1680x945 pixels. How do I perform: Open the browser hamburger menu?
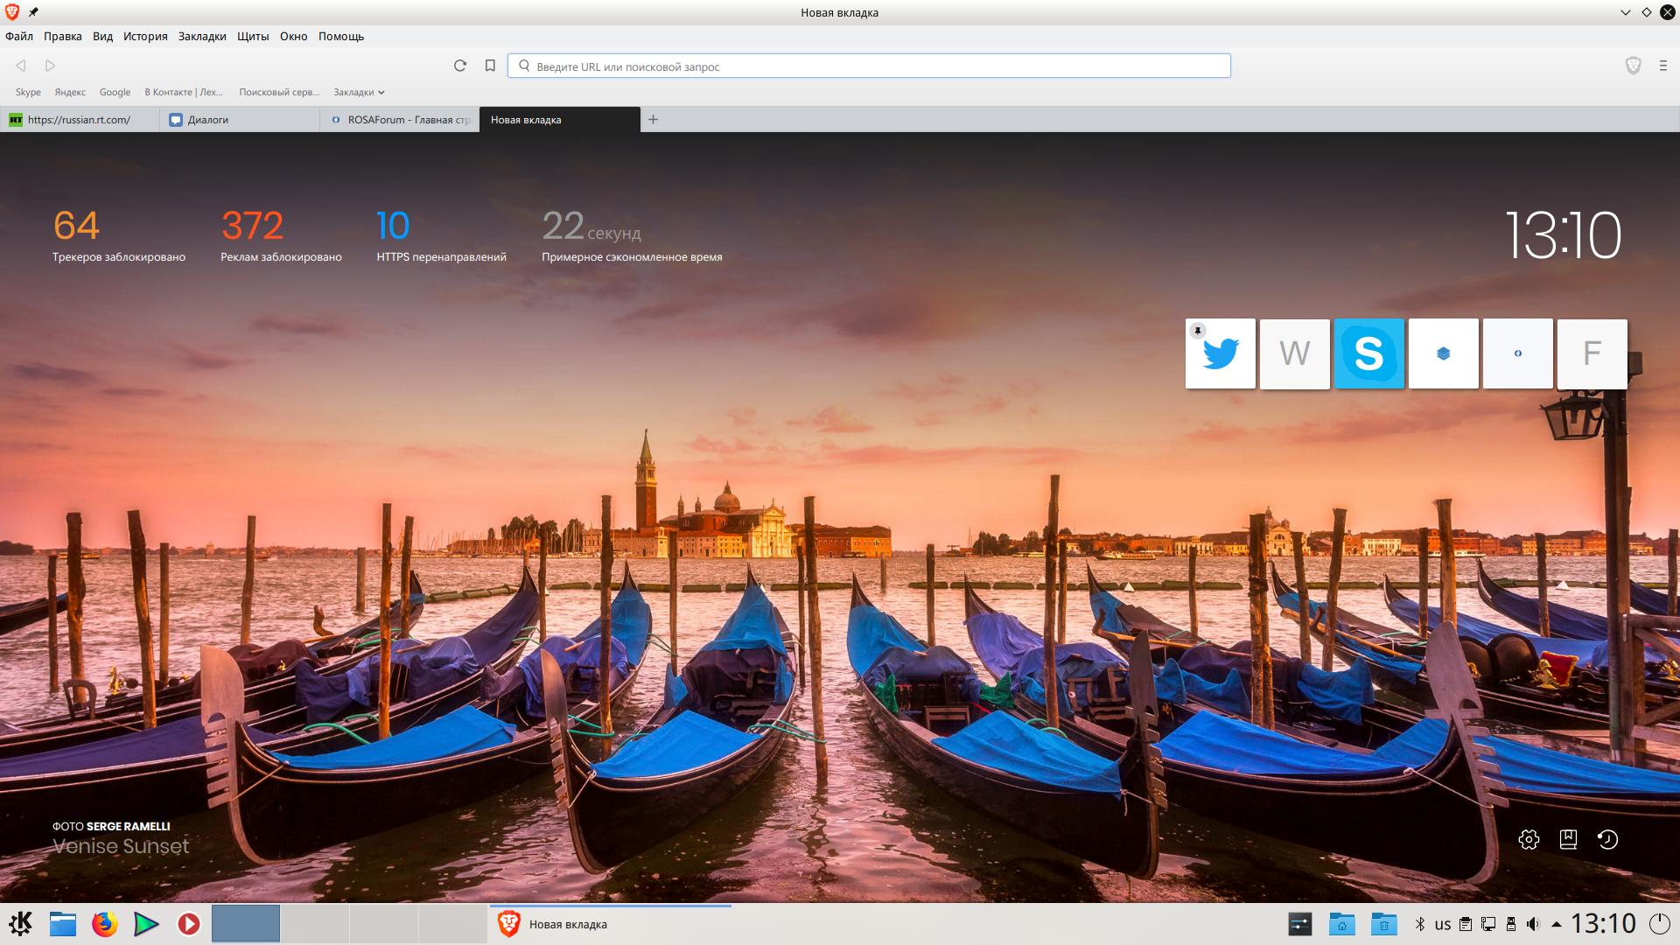(1662, 66)
